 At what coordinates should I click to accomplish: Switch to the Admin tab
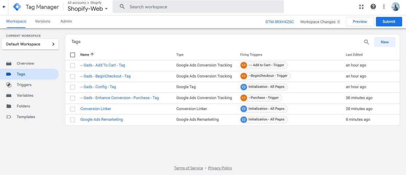coord(66,21)
